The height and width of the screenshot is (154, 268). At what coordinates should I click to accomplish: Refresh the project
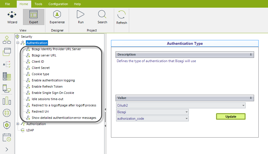pos(122,17)
